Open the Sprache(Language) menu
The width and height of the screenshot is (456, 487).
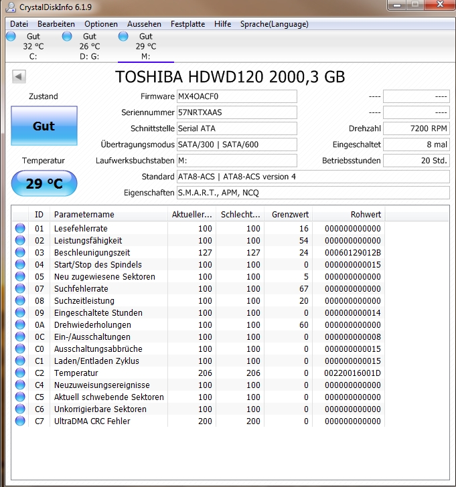click(x=274, y=24)
